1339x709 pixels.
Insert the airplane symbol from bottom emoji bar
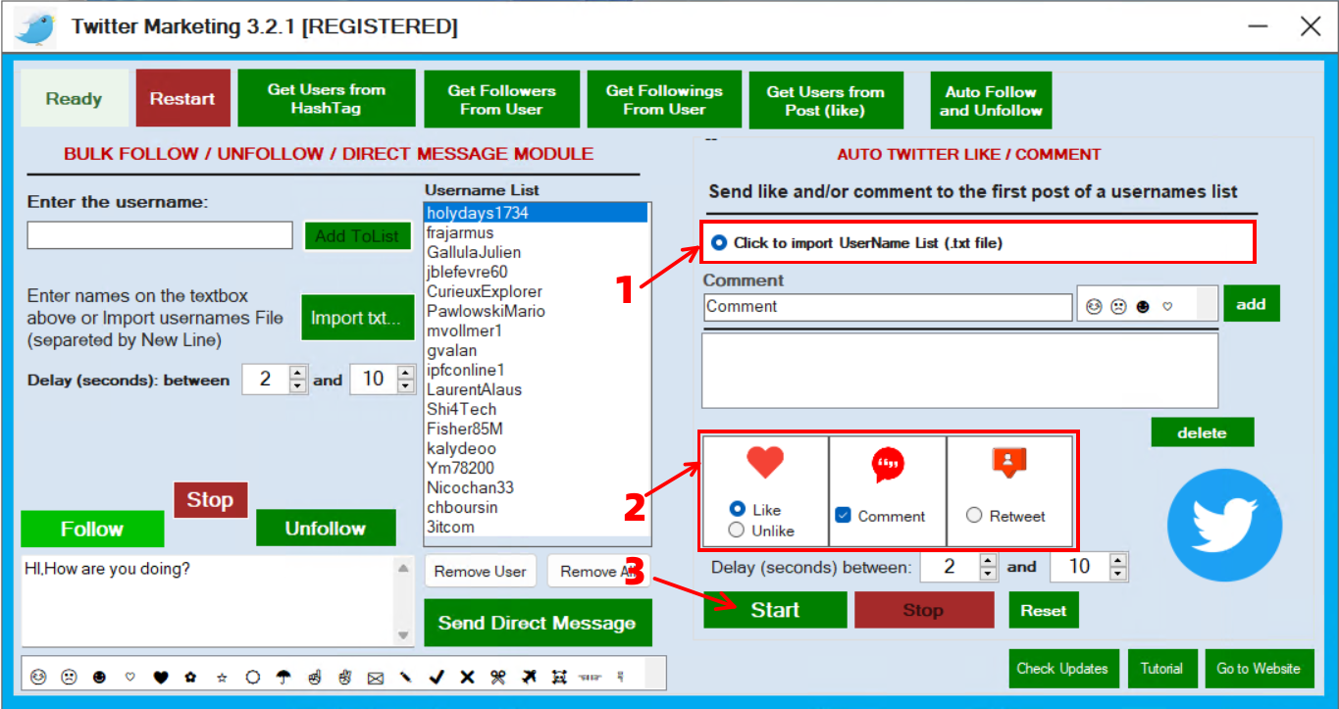pos(529,677)
